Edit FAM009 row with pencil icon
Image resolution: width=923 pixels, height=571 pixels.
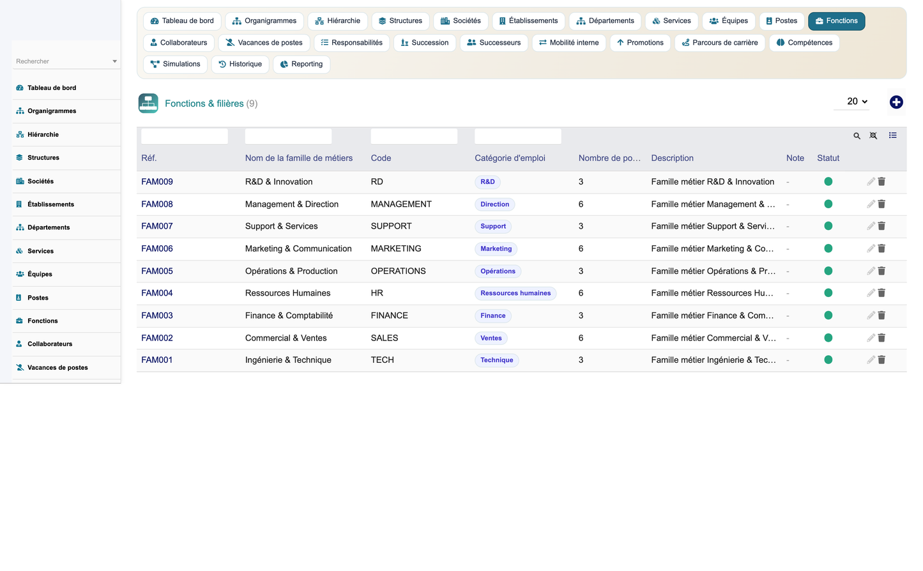tap(871, 181)
